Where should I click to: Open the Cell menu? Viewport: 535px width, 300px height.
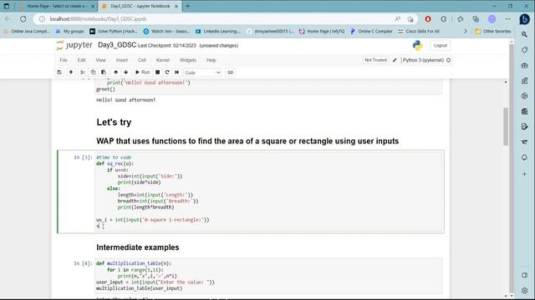[142, 60]
